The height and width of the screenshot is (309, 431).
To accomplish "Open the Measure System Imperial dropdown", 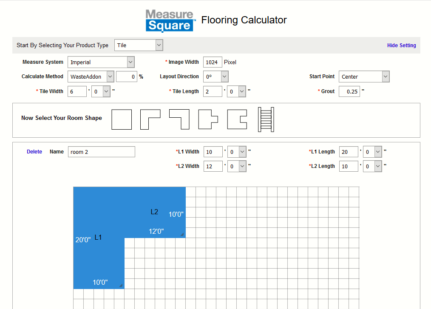I will pyautogui.click(x=101, y=62).
